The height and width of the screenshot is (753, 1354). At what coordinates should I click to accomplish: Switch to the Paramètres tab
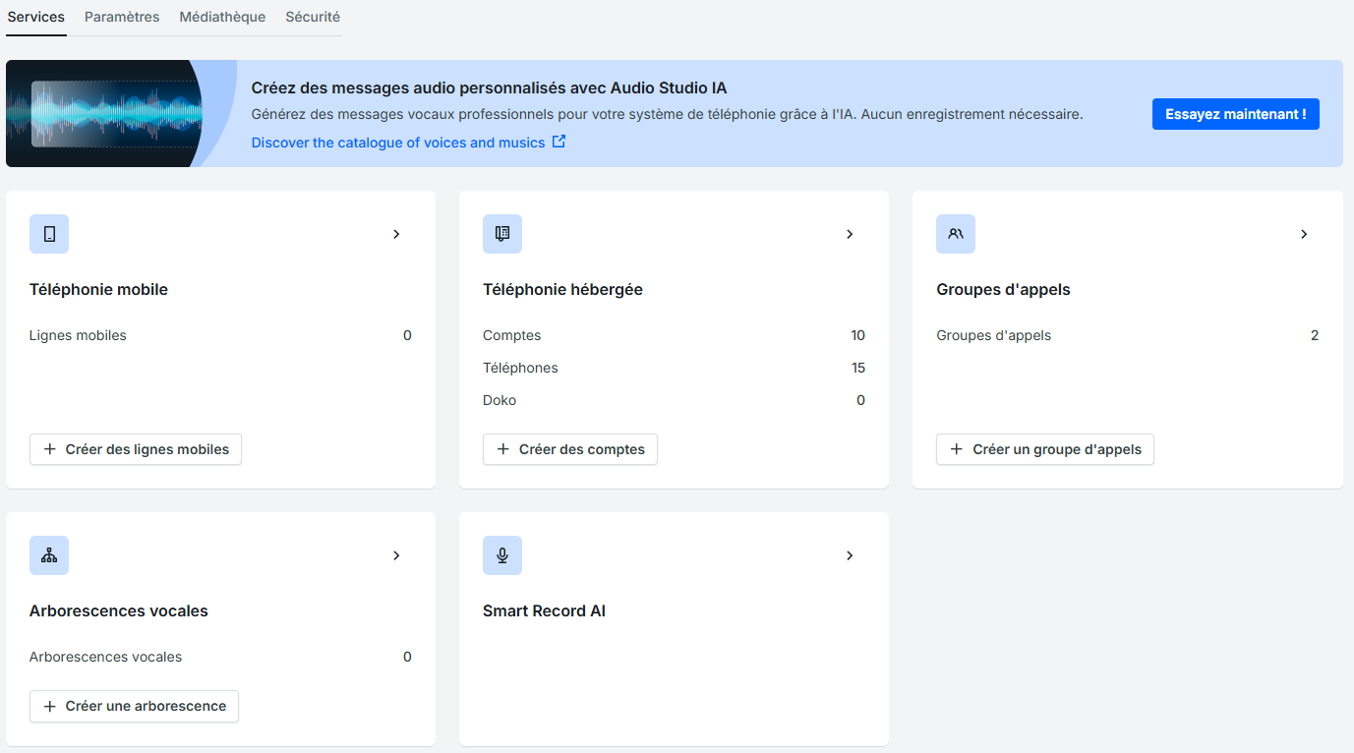coord(122,17)
